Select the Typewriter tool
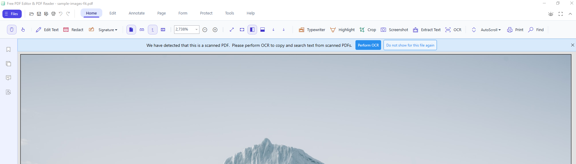 [x=312, y=30]
